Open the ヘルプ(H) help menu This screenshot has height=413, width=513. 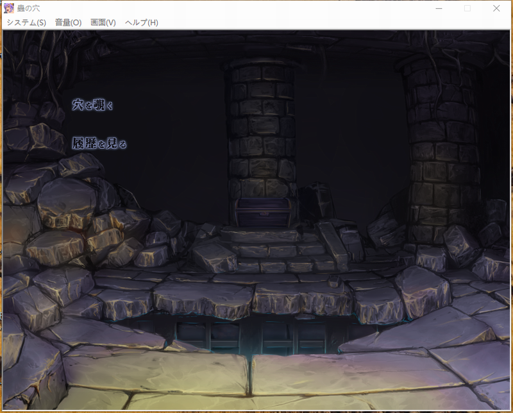(x=142, y=22)
